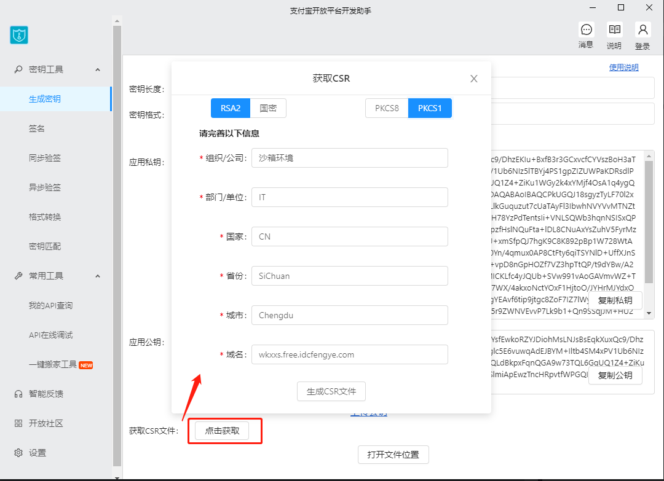Focus the 国家 input field

[350, 237]
